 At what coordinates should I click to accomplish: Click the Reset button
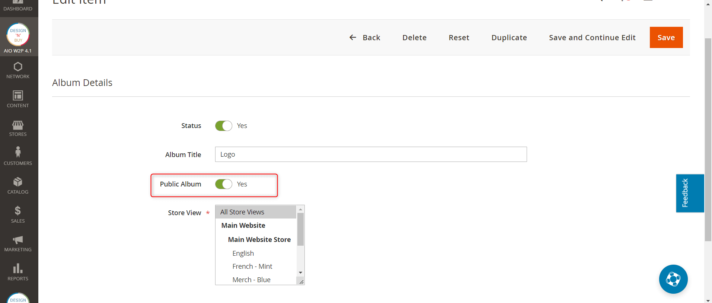[x=459, y=38]
